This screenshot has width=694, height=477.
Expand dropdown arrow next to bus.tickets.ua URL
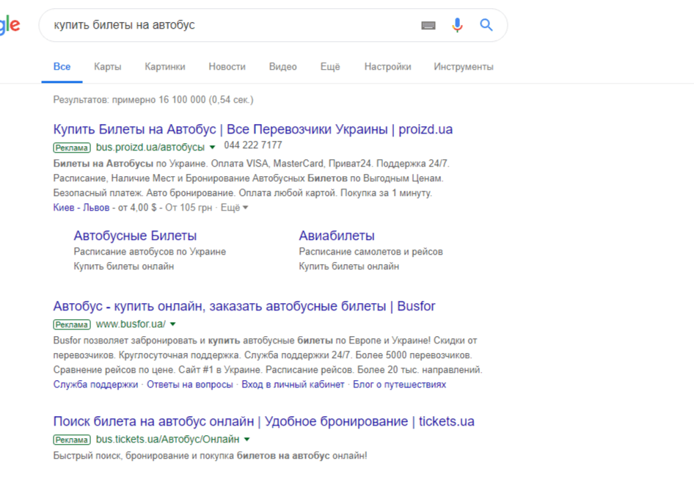pyautogui.click(x=247, y=440)
